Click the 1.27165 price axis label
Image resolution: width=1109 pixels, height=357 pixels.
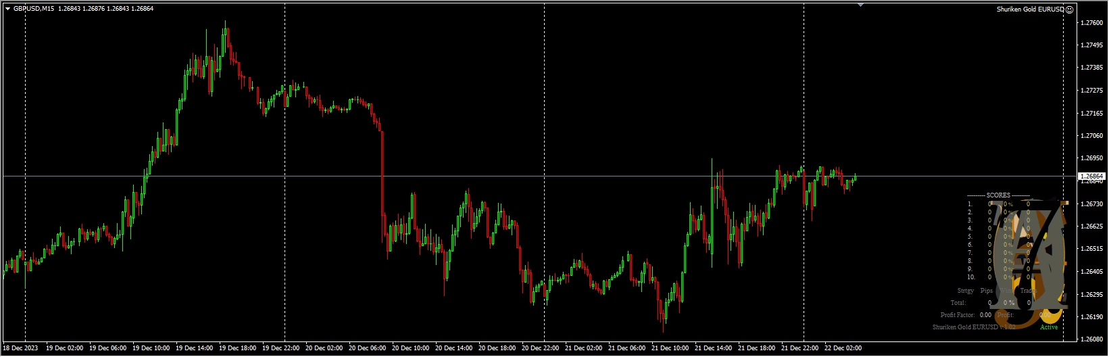point(1091,113)
